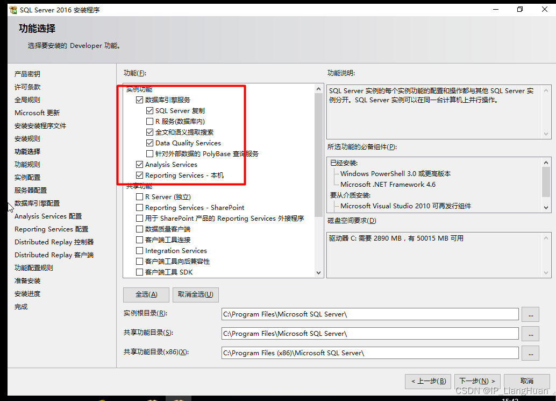Click the 全选(A) button

coord(146,294)
